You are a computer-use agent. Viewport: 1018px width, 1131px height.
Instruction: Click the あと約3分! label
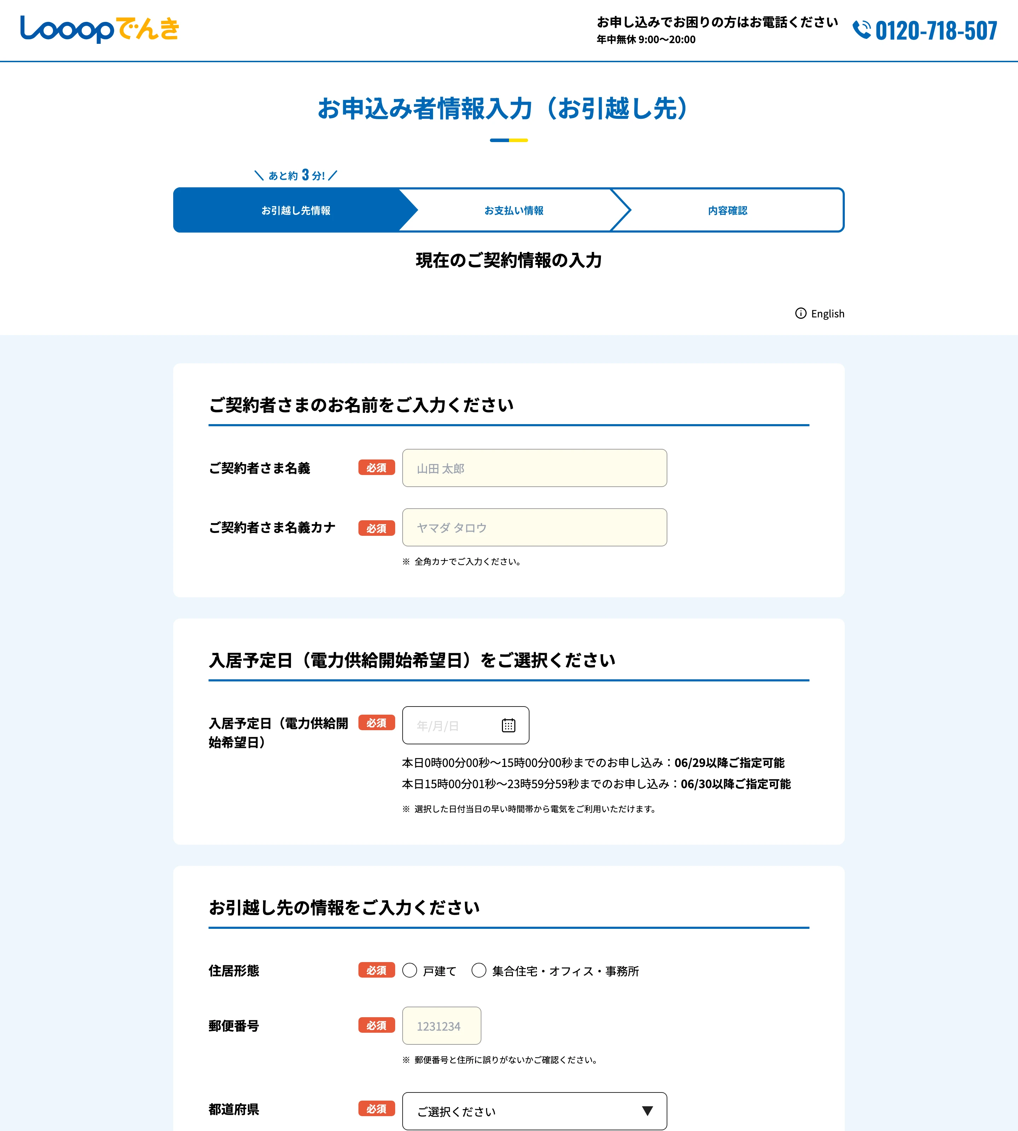point(296,175)
